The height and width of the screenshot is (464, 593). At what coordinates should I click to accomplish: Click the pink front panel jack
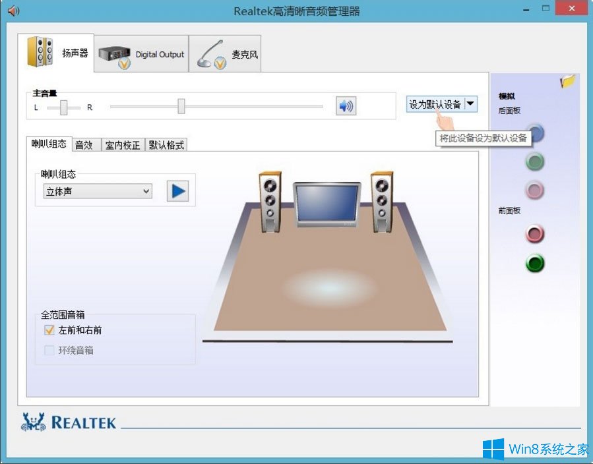pos(535,234)
